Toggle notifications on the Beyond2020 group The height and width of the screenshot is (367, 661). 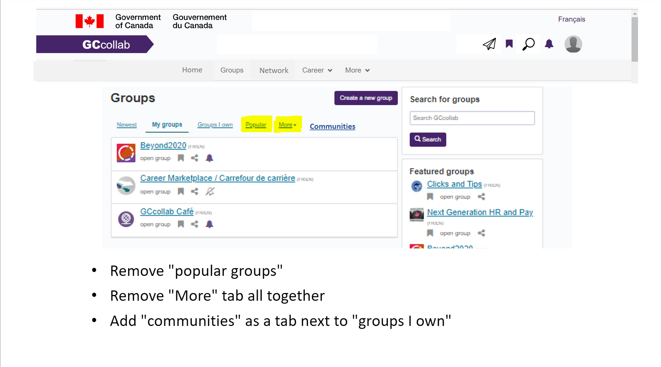coord(209,158)
